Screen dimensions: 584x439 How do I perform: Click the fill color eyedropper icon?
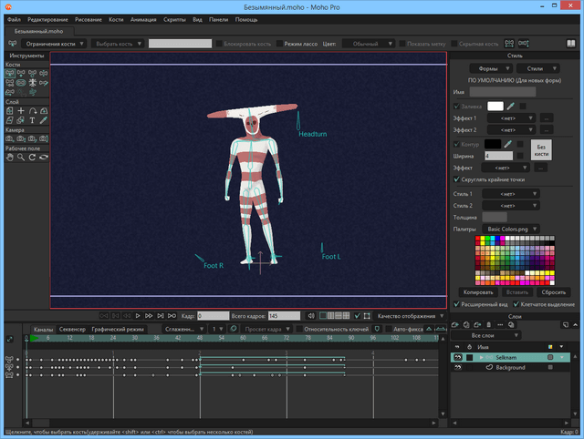511,106
